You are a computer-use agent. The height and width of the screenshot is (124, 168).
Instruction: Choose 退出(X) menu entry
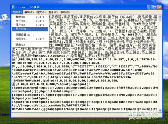coord(30,45)
